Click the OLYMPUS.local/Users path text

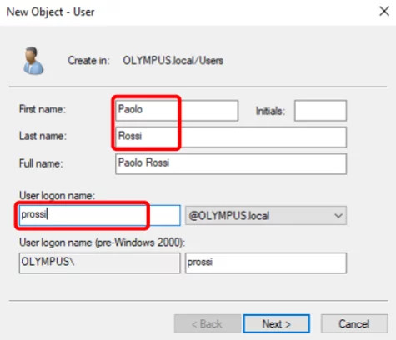173,61
